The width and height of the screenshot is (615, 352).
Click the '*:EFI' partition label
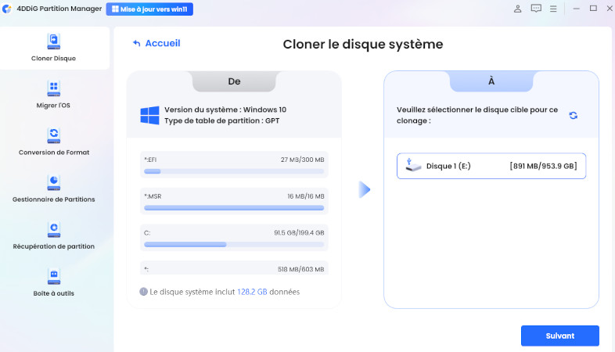[150, 160]
